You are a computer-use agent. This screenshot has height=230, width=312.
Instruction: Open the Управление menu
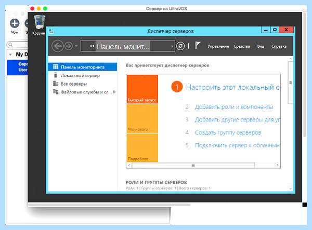(218, 47)
